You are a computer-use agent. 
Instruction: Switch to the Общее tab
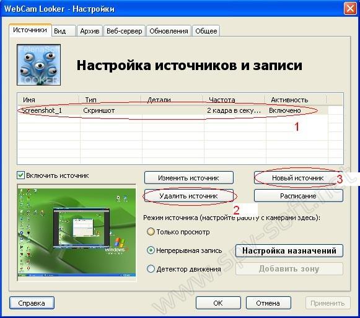[206, 31]
